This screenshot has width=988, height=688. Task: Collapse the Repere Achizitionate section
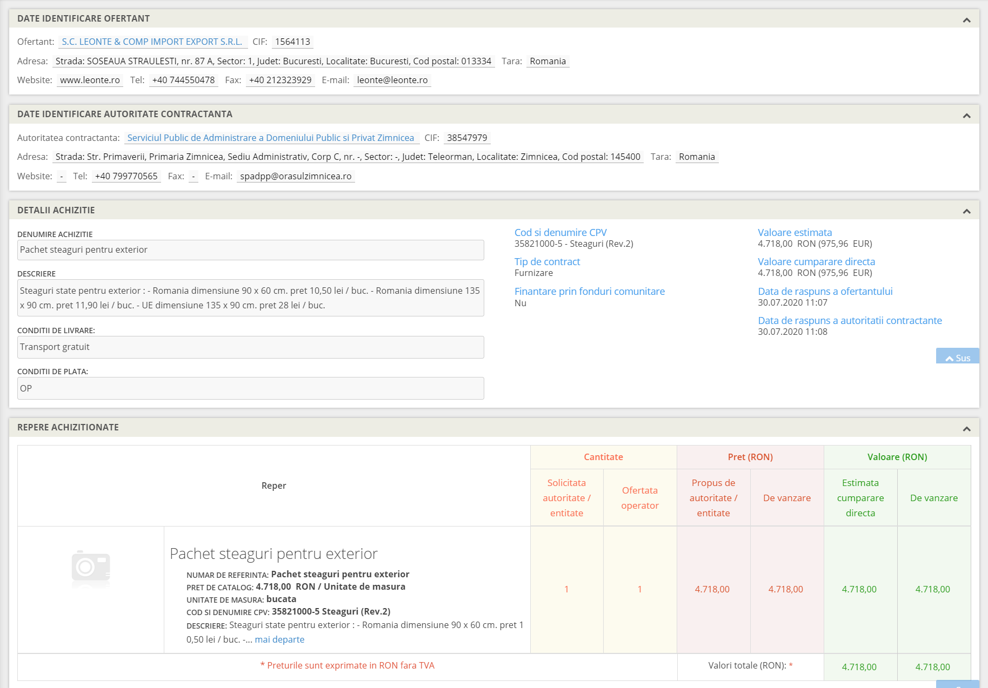(966, 429)
